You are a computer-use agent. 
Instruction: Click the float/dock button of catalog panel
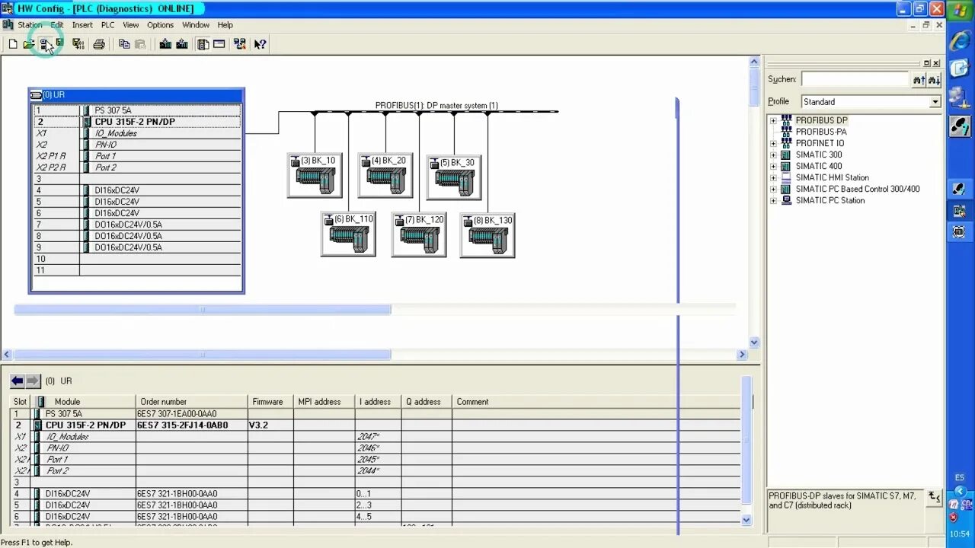(927, 63)
